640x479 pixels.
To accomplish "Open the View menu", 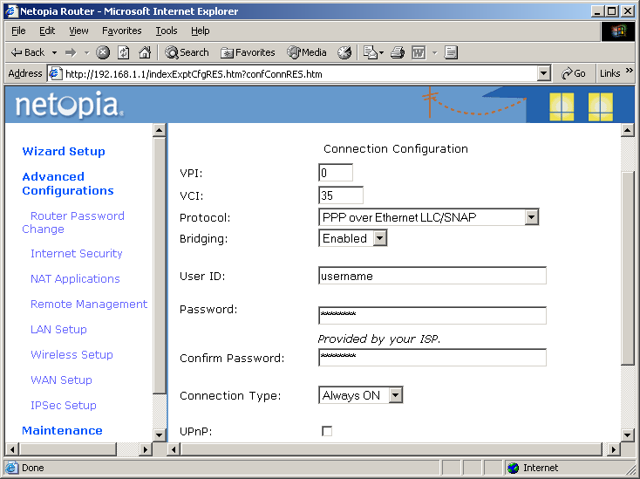I will click(78, 31).
